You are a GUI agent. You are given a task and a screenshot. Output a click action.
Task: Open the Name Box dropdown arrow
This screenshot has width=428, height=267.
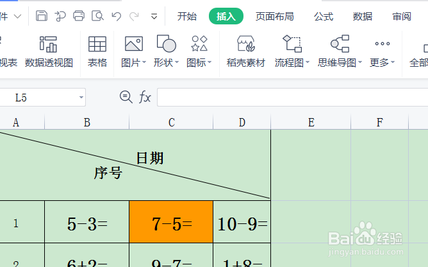[81, 98]
